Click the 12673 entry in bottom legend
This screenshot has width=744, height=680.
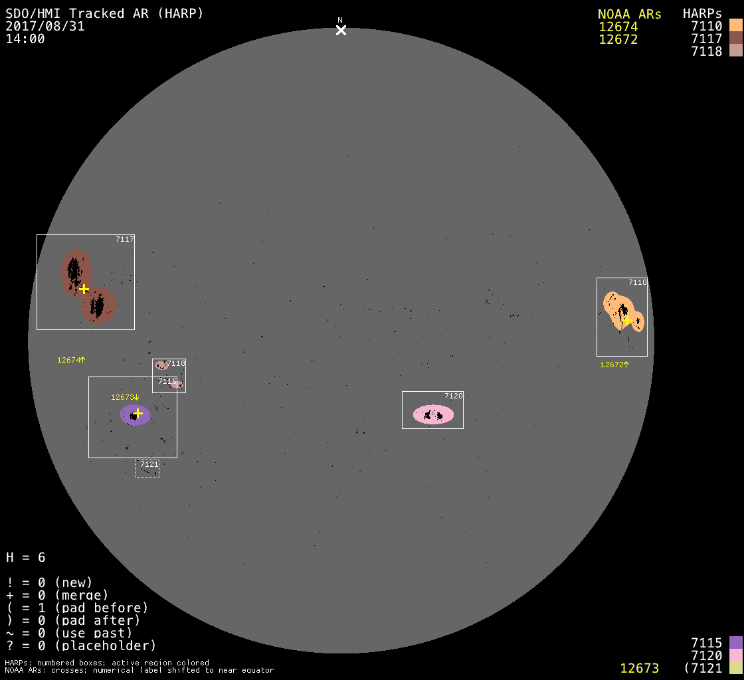click(639, 668)
